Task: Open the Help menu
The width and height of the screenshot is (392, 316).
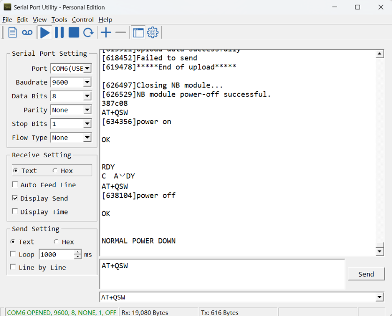Action: click(x=105, y=20)
